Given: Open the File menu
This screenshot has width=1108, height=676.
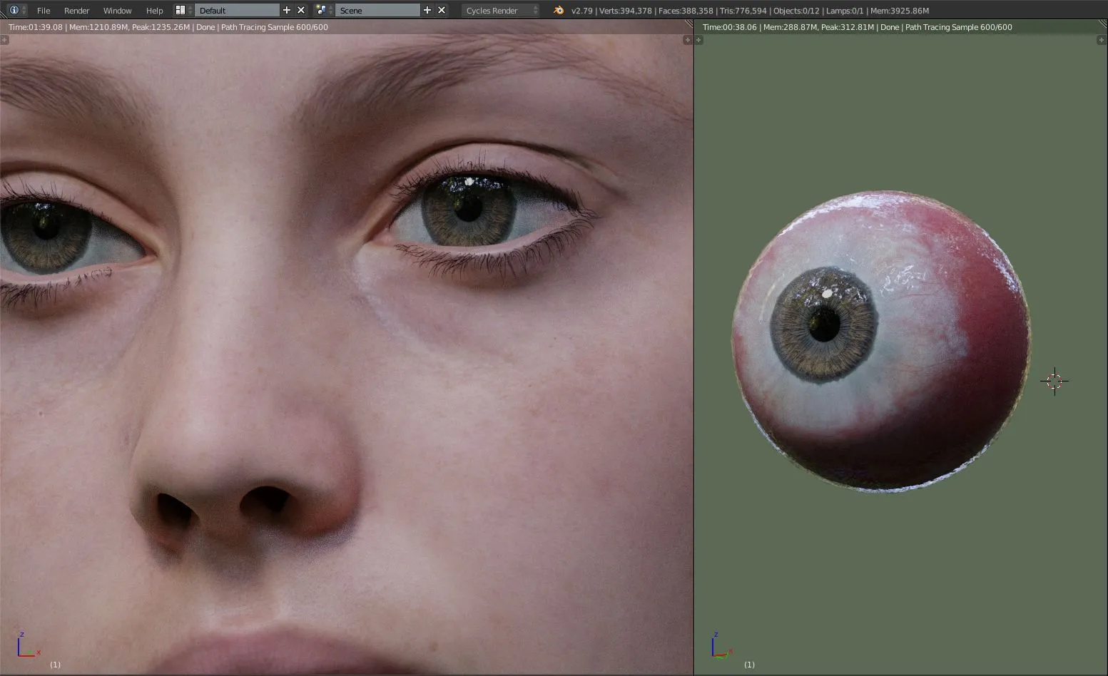Looking at the screenshot, I should [x=44, y=11].
